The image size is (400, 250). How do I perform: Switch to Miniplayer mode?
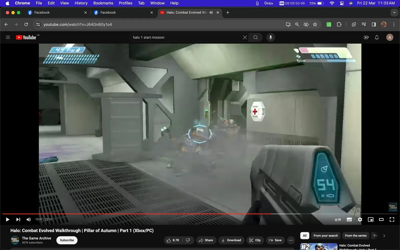click(x=371, y=220)
